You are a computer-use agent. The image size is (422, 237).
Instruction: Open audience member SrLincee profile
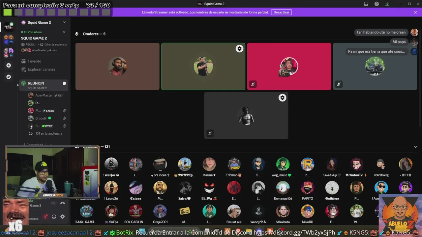(x=160, y=167)
